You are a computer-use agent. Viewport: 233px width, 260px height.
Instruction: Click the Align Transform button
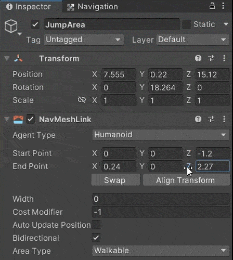click(186, 180)
